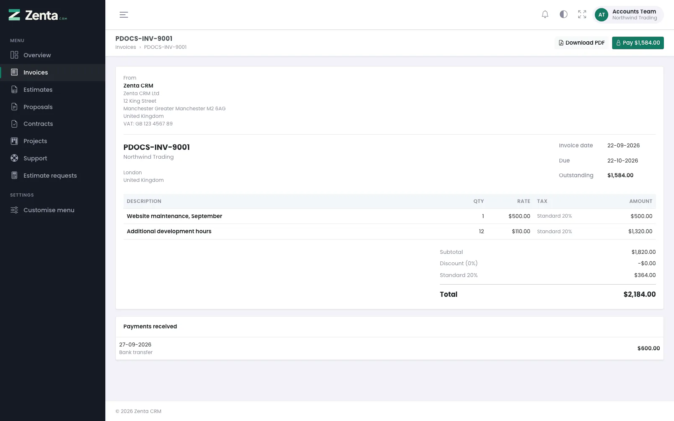
Task: Enter fullscreen mode with expand icon
Action: click(582, 14)
